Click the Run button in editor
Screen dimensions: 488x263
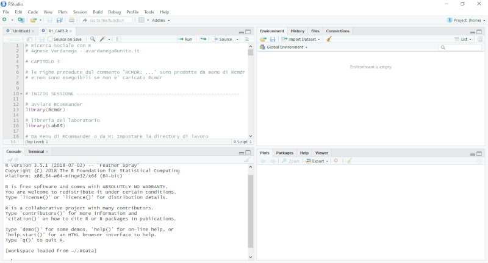pos(185,39)
